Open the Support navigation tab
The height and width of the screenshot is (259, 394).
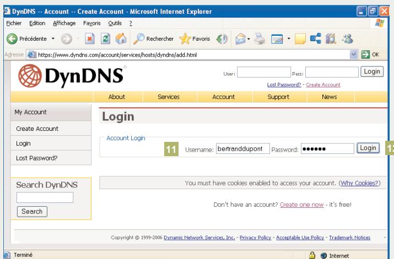278,97
